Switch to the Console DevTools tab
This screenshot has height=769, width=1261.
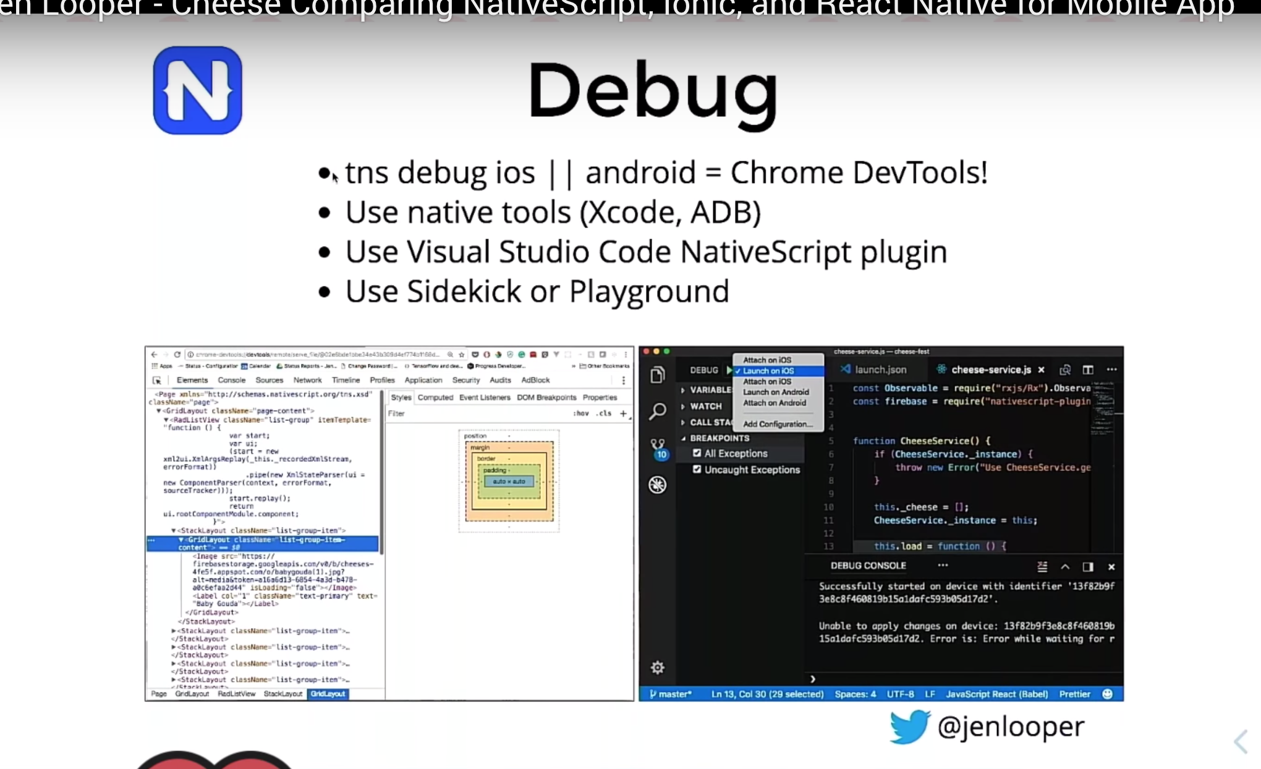(231, 380)
